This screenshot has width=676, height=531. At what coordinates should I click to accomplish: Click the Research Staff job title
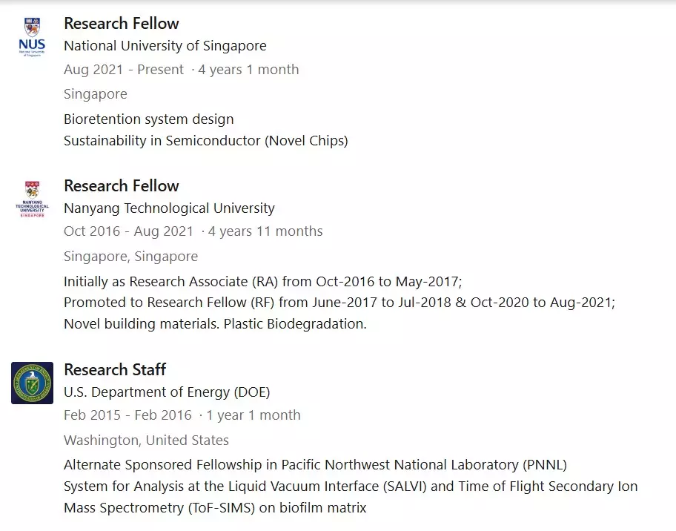click(115, 369)
